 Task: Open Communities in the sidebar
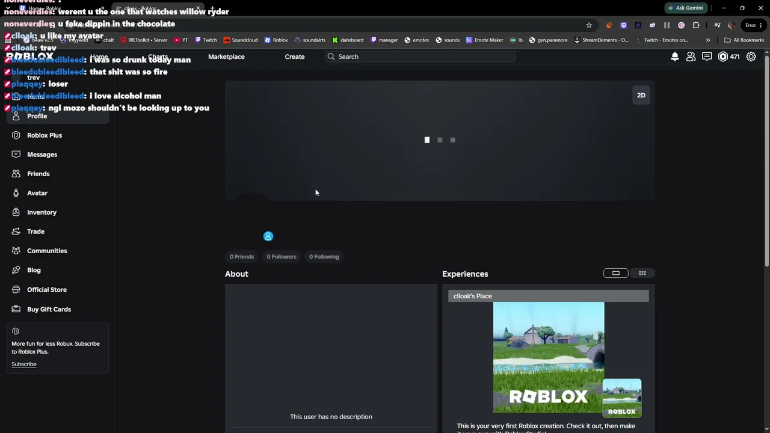pyautogui.click(x=47, y=251)
